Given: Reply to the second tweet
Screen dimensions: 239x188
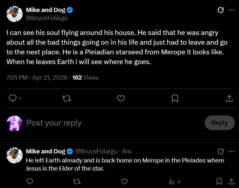Looking at the screenshot, I should click(29, 182).
